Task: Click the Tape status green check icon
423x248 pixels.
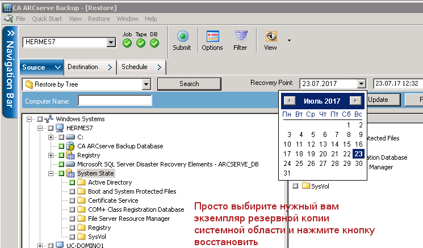Action: pos(141,43)
